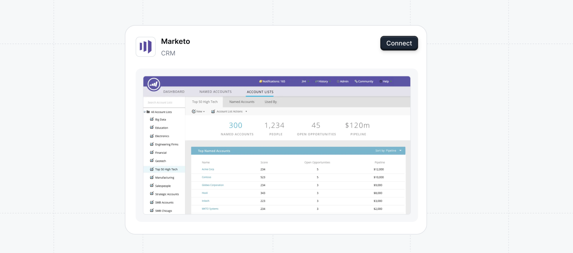Collapse the All Account Lists folder
This screenshot has height=253, width=573.
(145, 112)
